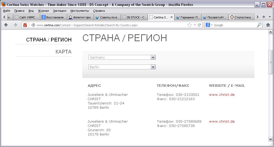Open the www.christ.de link for Tauentzienstr. store

[222, 95]
